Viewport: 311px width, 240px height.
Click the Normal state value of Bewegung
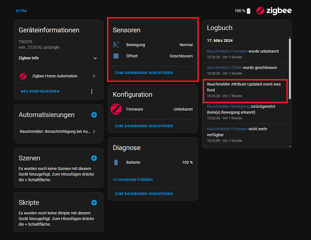tap(186, 45)
